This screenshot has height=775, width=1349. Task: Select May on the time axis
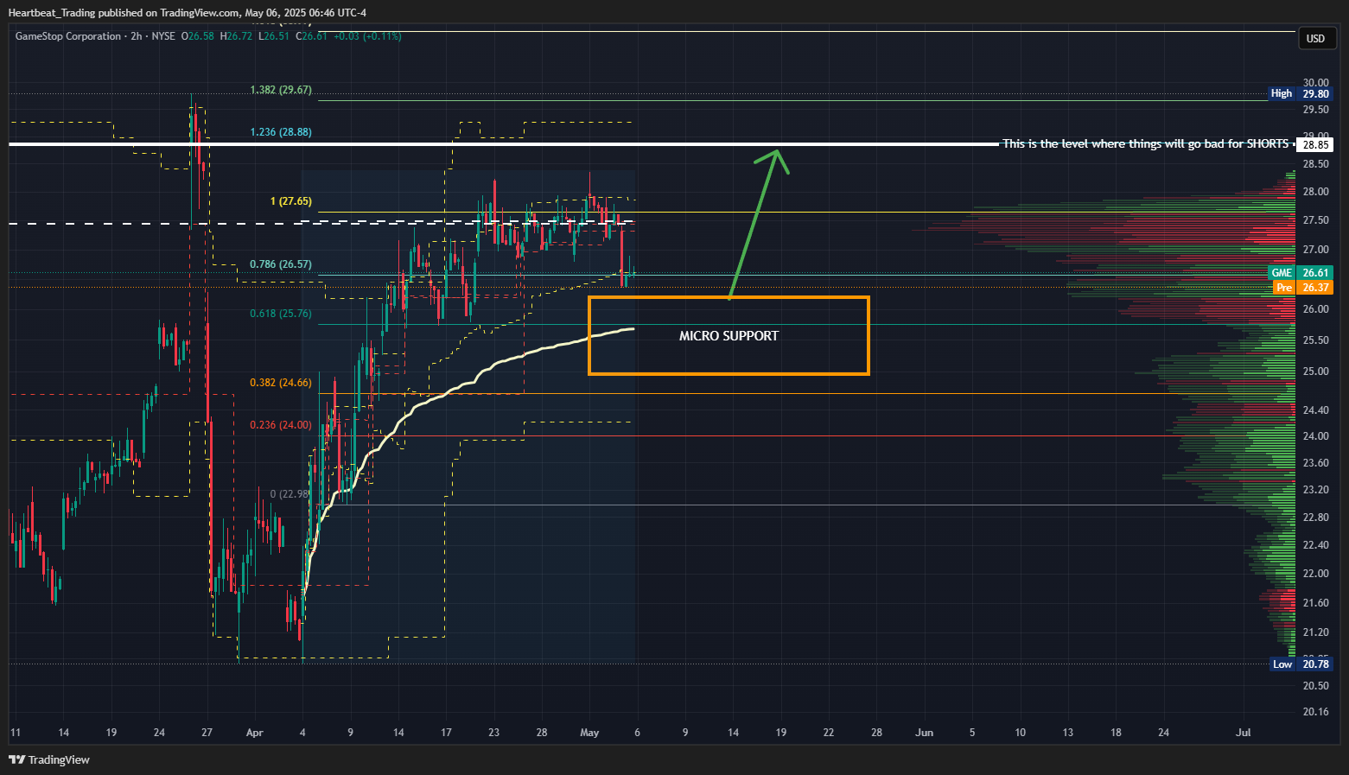pos(589,733)
